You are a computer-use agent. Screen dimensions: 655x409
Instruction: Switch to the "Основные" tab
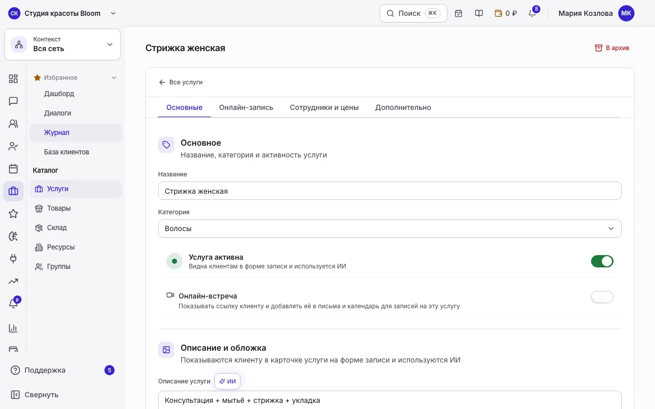184,107
